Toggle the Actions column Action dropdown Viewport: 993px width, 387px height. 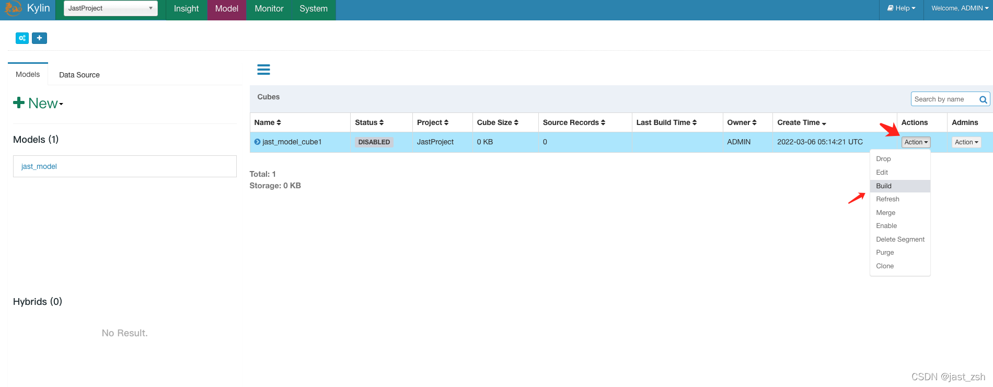tap(916, 142)
